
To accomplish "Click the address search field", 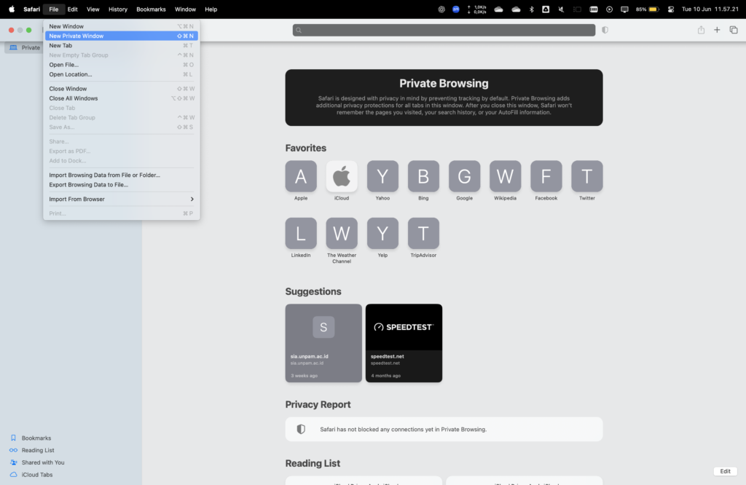I will pos(444,30).
